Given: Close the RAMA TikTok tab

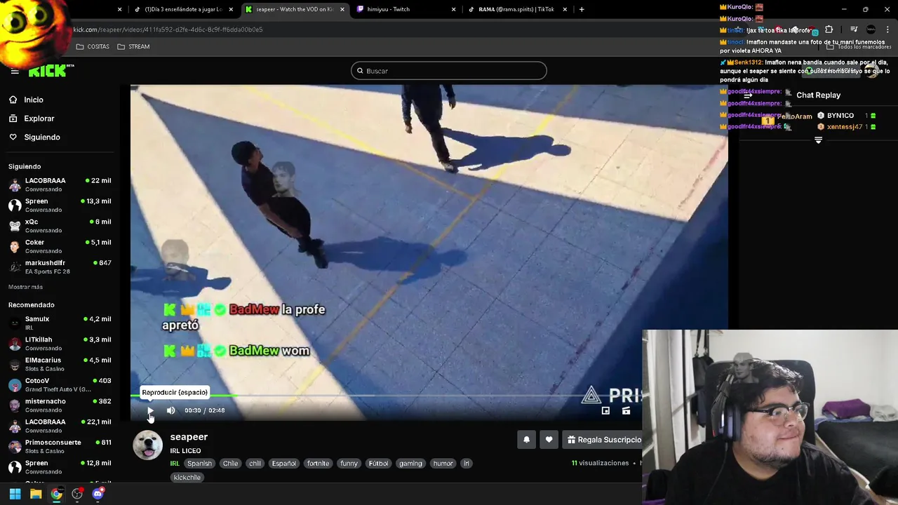Looking at the screenshot, I should point(565,9).
